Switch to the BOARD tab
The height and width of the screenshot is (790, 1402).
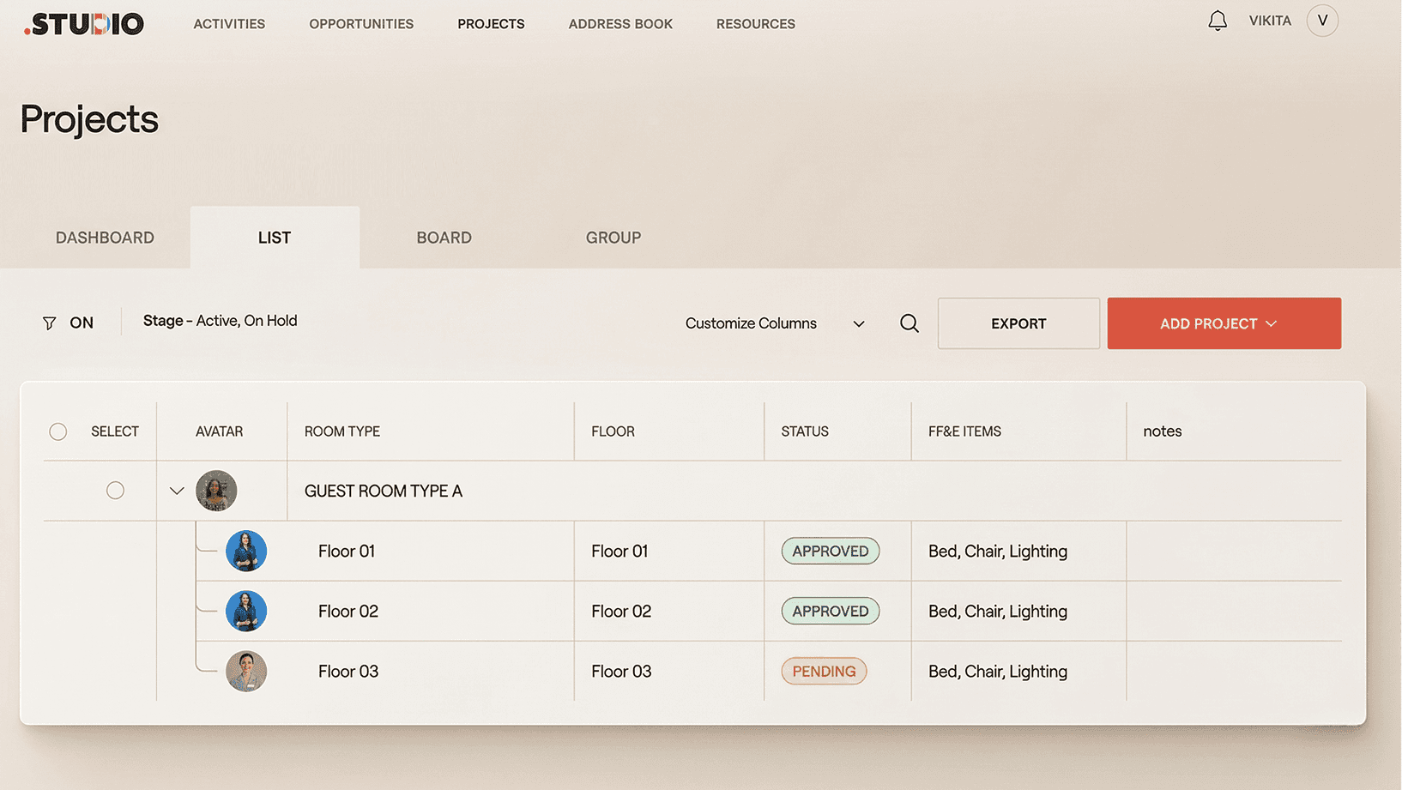(x=444, y=237)
